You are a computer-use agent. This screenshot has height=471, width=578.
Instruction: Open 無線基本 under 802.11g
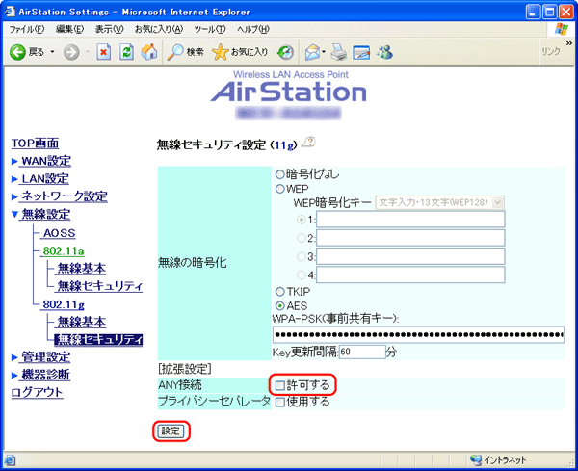82,322
